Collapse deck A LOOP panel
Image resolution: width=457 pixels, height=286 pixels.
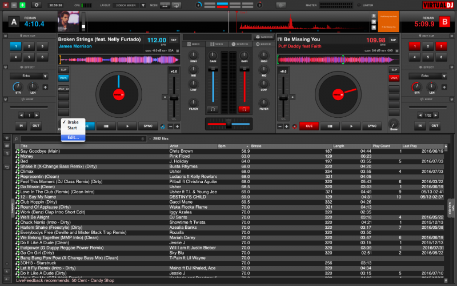[x=5, y=99]
